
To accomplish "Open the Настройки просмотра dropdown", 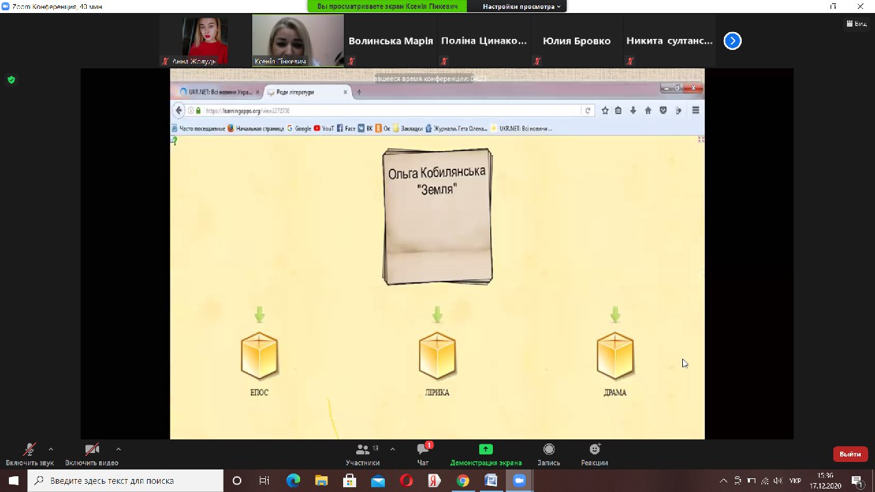I will point(522,6).
